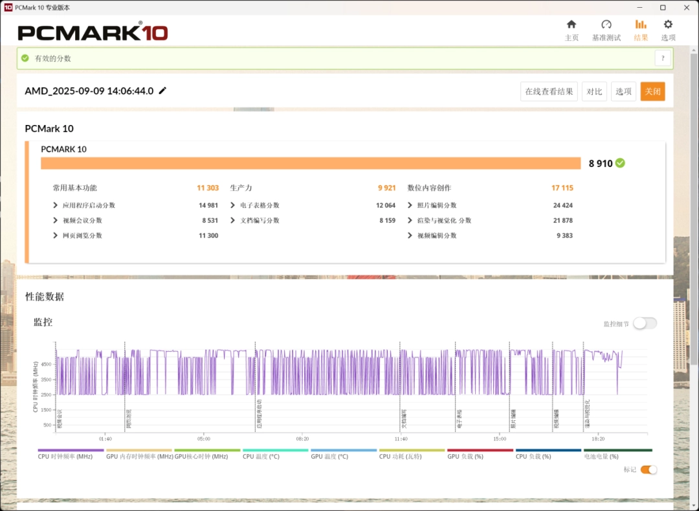Click the 在线查看结果 button
The image size is (699, 511).
549,91
